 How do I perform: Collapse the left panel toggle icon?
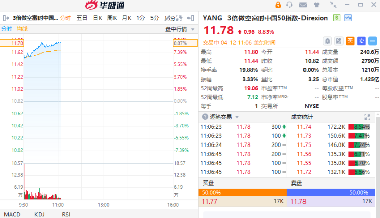[x=4, y=18]
